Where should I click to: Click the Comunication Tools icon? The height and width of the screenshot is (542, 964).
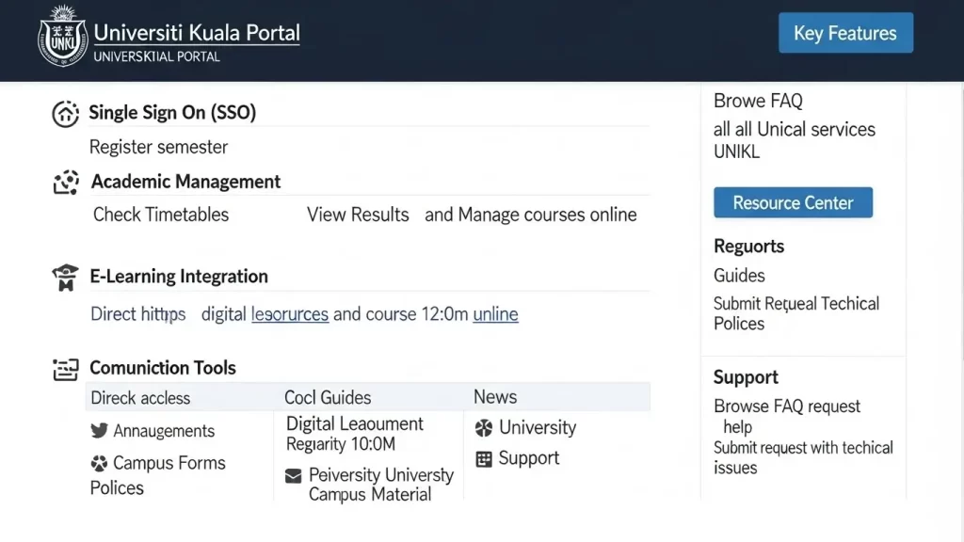point(65,369)
